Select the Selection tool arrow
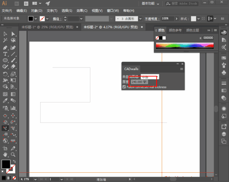 tap(5, 34)
